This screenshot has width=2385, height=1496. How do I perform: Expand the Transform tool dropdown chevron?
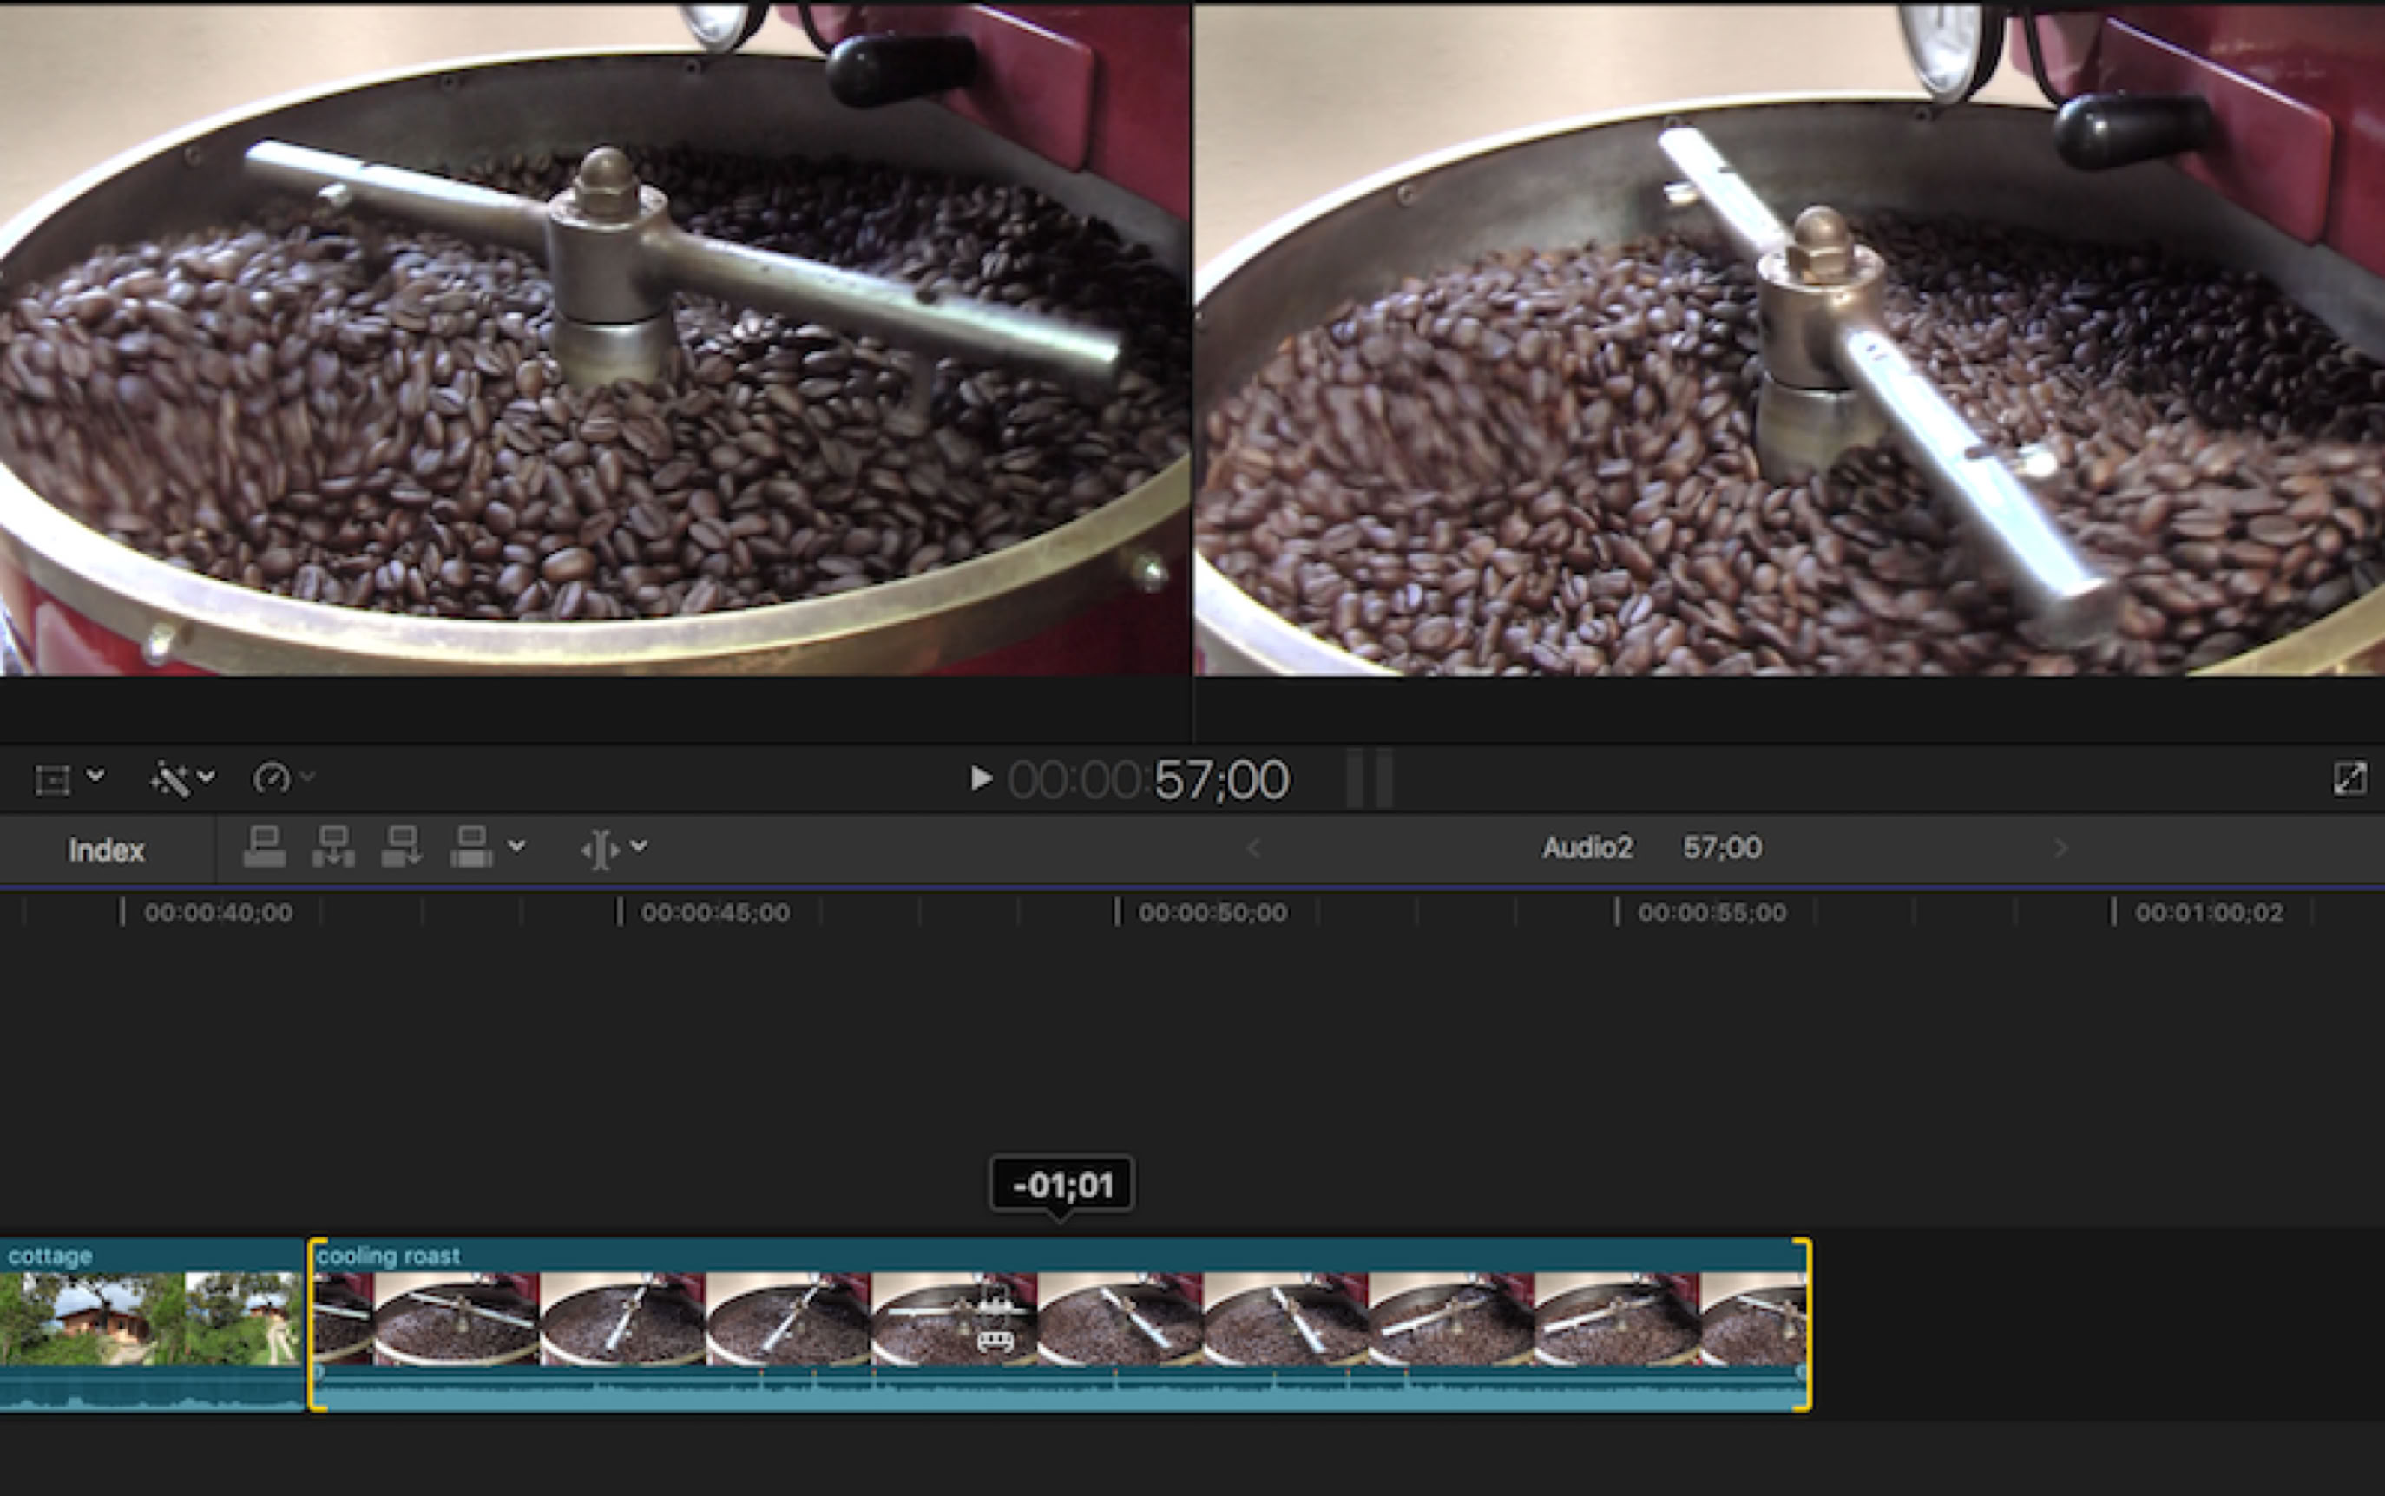pyautogui.click(x=96, y=776)
